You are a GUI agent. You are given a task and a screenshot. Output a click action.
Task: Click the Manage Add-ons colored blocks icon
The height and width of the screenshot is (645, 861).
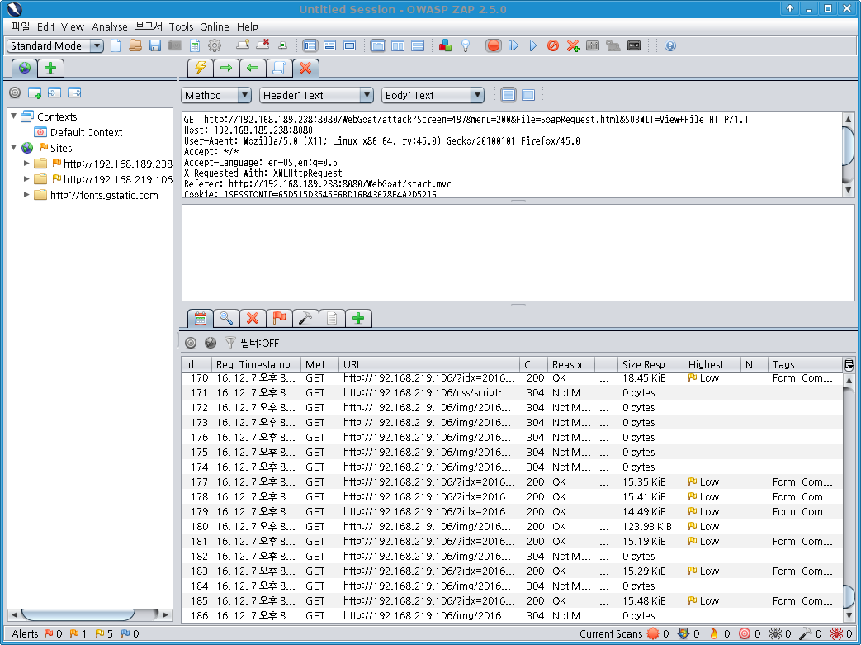(x=445, y=45)
